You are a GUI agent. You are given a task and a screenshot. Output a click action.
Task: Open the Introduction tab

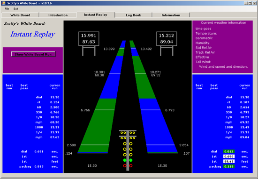click(58, 15)
